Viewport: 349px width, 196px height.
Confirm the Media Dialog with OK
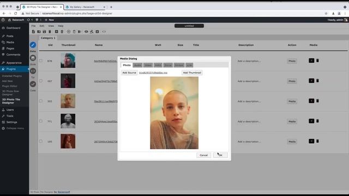coord(220,155)
